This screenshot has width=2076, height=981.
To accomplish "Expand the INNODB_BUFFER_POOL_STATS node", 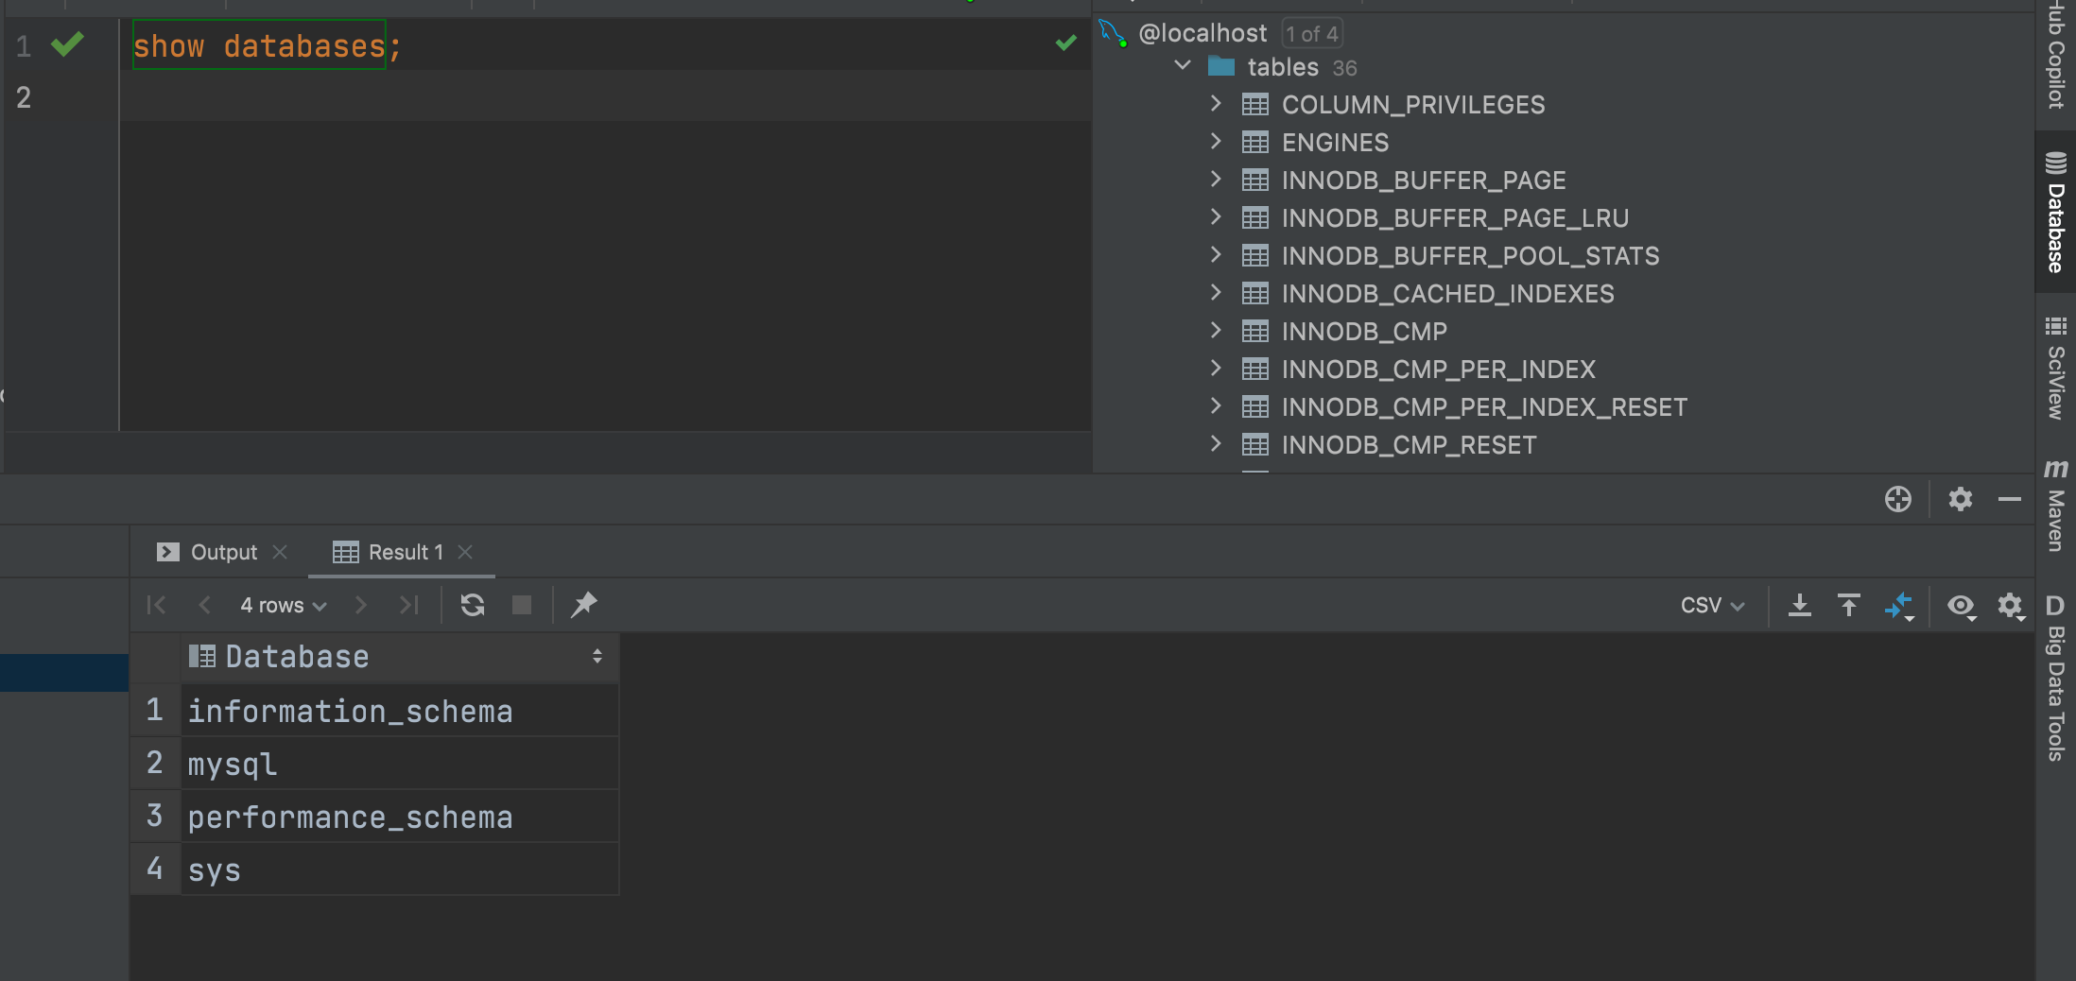I will coord(1217,255).
